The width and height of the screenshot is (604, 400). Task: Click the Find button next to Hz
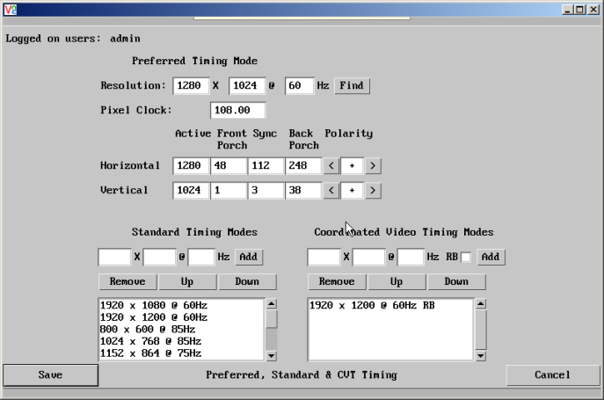tap(352, 85)
